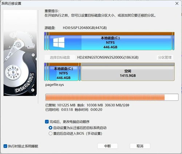Select the first small partition on source disk
182x154 pixels.
[45, 41]
